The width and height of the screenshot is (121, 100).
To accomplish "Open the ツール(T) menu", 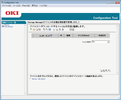I will tap(17, 6).
